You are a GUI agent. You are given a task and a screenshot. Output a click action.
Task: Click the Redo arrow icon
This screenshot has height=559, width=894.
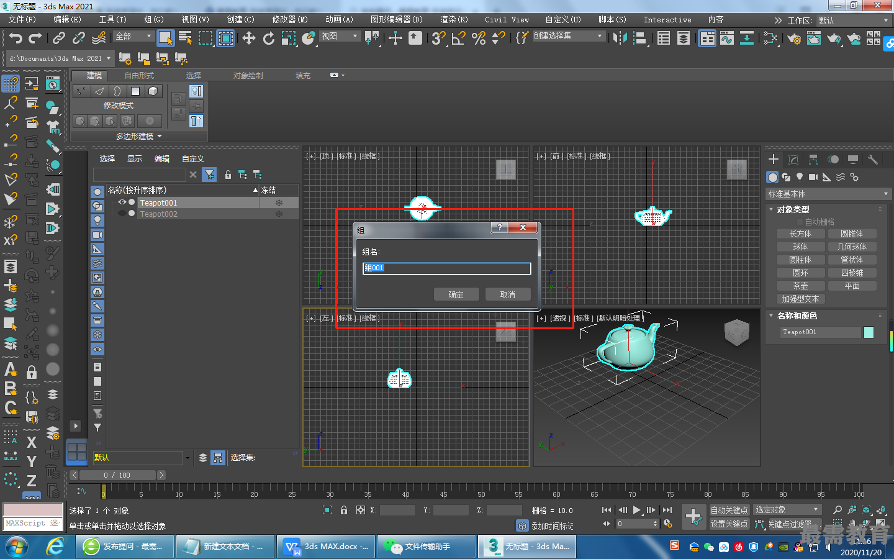click(35, 39)
